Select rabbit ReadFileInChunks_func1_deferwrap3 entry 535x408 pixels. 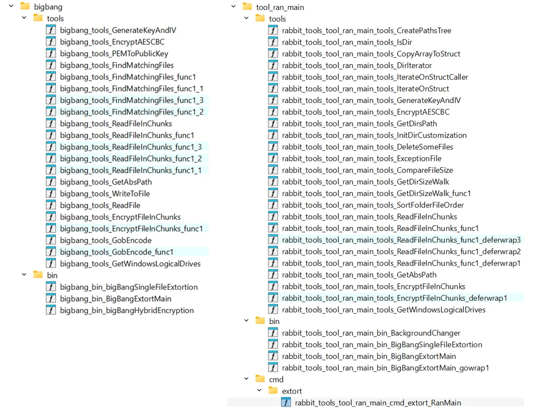[401, 240]
